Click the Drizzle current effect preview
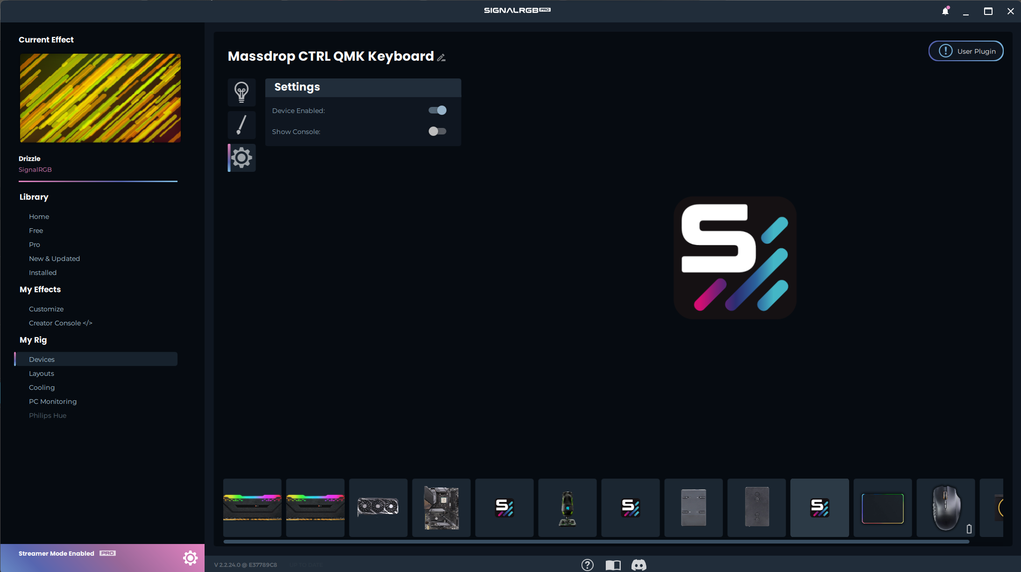The image size is (1021, 572). (x=100, y=98)
